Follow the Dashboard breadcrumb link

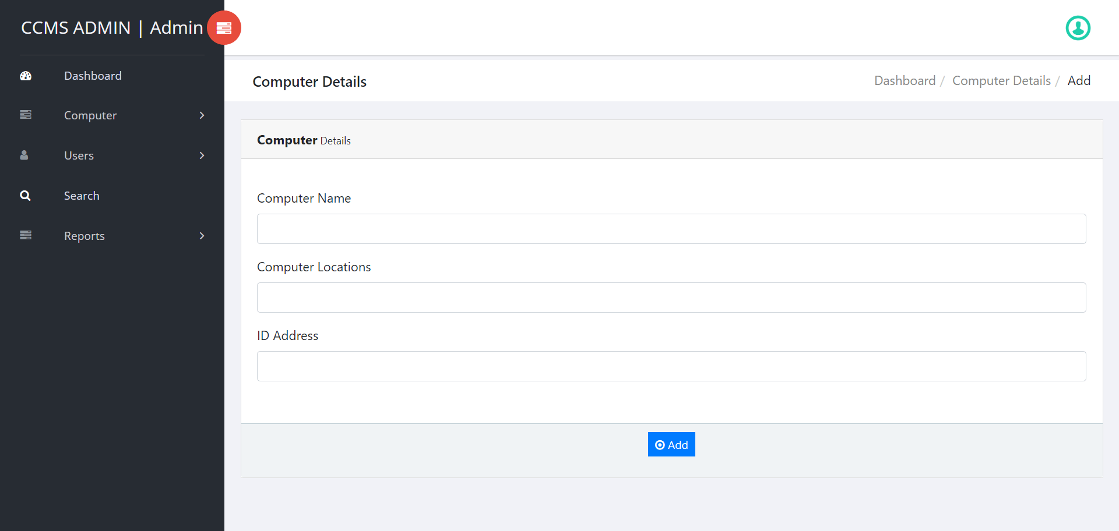pos(905,80)
